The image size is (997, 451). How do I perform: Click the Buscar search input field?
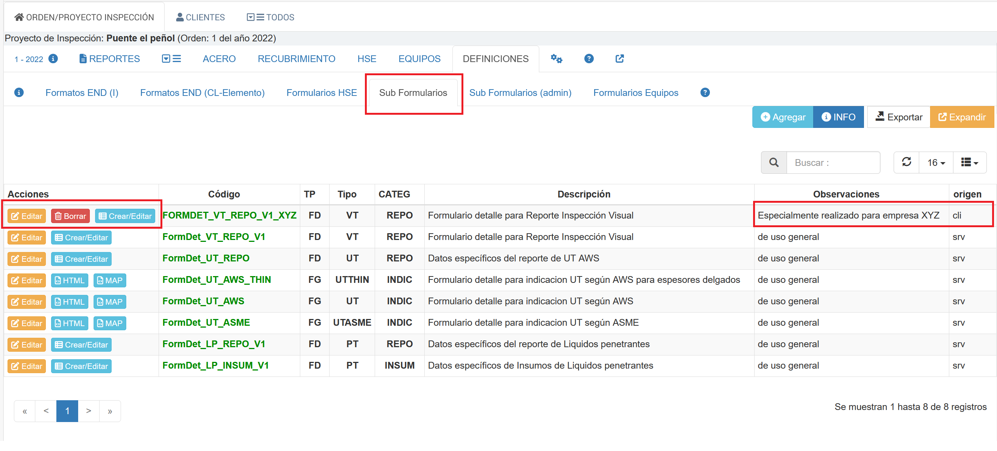[x=833, y=163]
